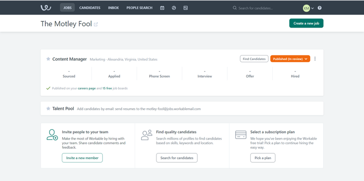
Task: Click the the-motley-fool@jobs.workablemail.com email text
Action: pos(171,109)
